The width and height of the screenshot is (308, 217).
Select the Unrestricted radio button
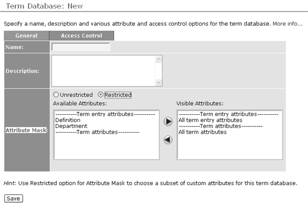click(x=56, y=95)
